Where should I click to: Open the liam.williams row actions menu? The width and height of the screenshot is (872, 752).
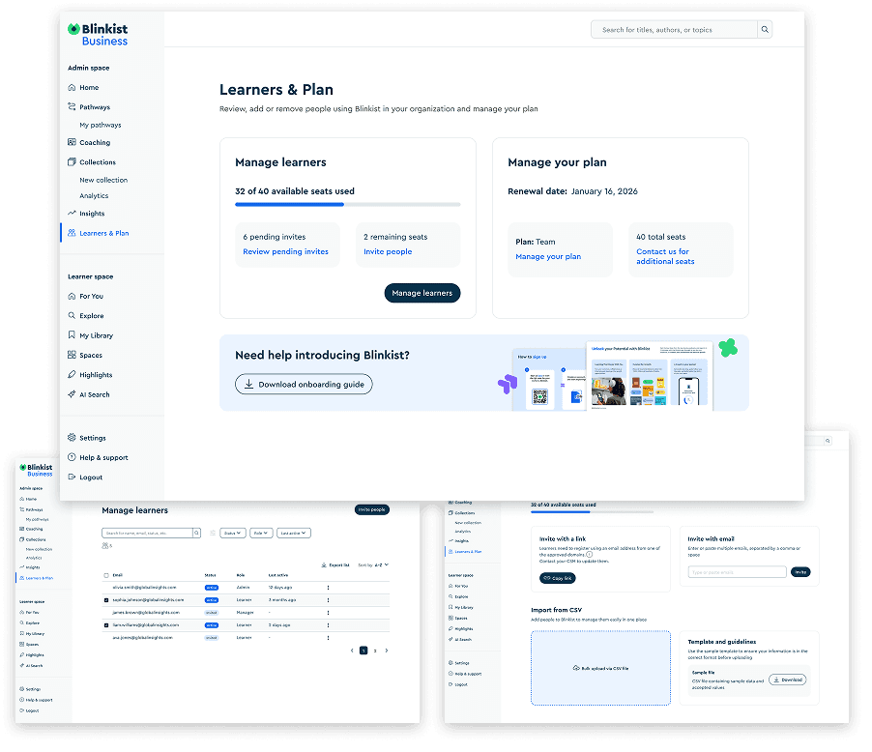tap(328, 625)
